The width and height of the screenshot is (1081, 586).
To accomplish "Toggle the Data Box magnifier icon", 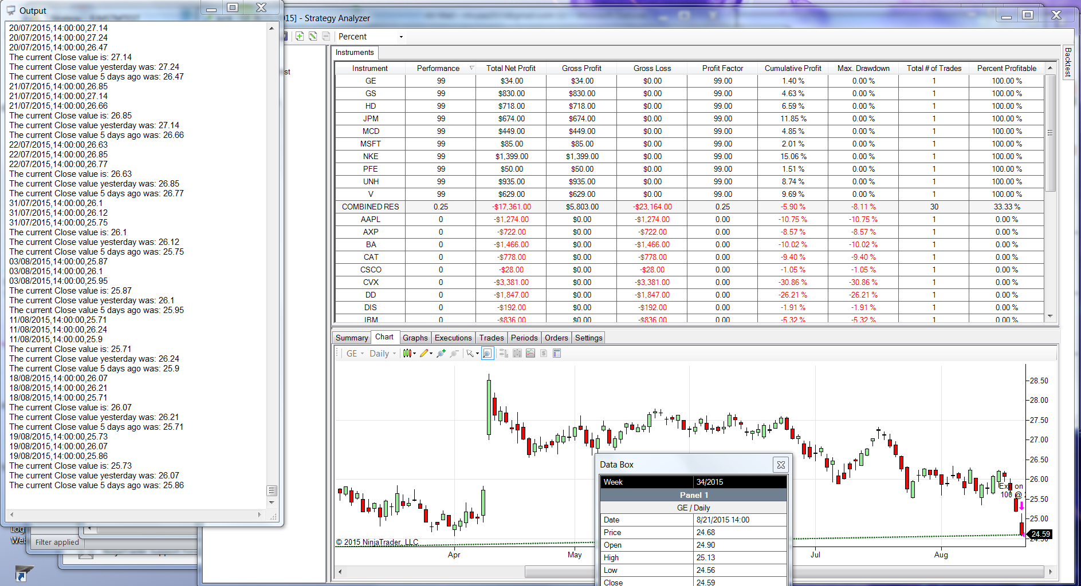I will 488,354.
